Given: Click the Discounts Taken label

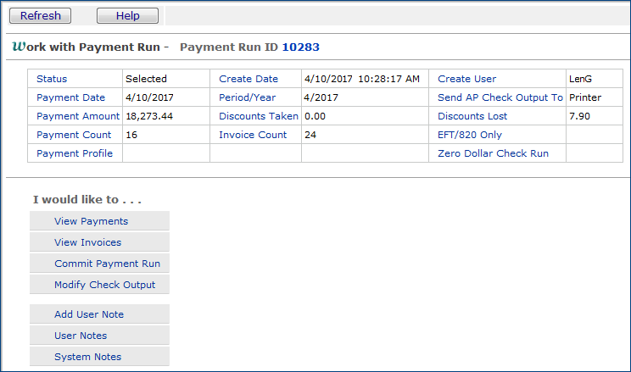Looking at the screenshot, I should tap(257, 116).
